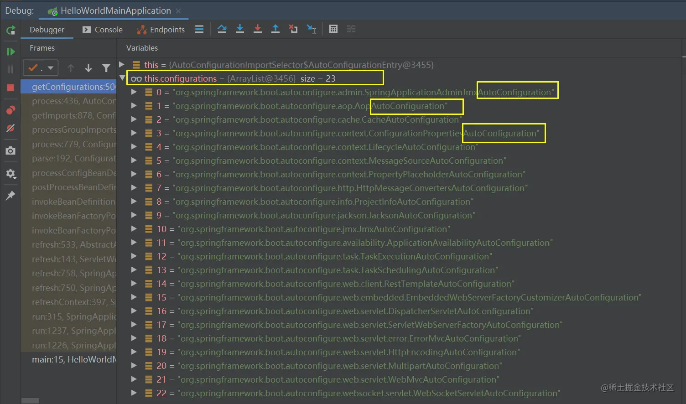
Task: Click the frames filter funnel icon
Action: click(106, 68)
